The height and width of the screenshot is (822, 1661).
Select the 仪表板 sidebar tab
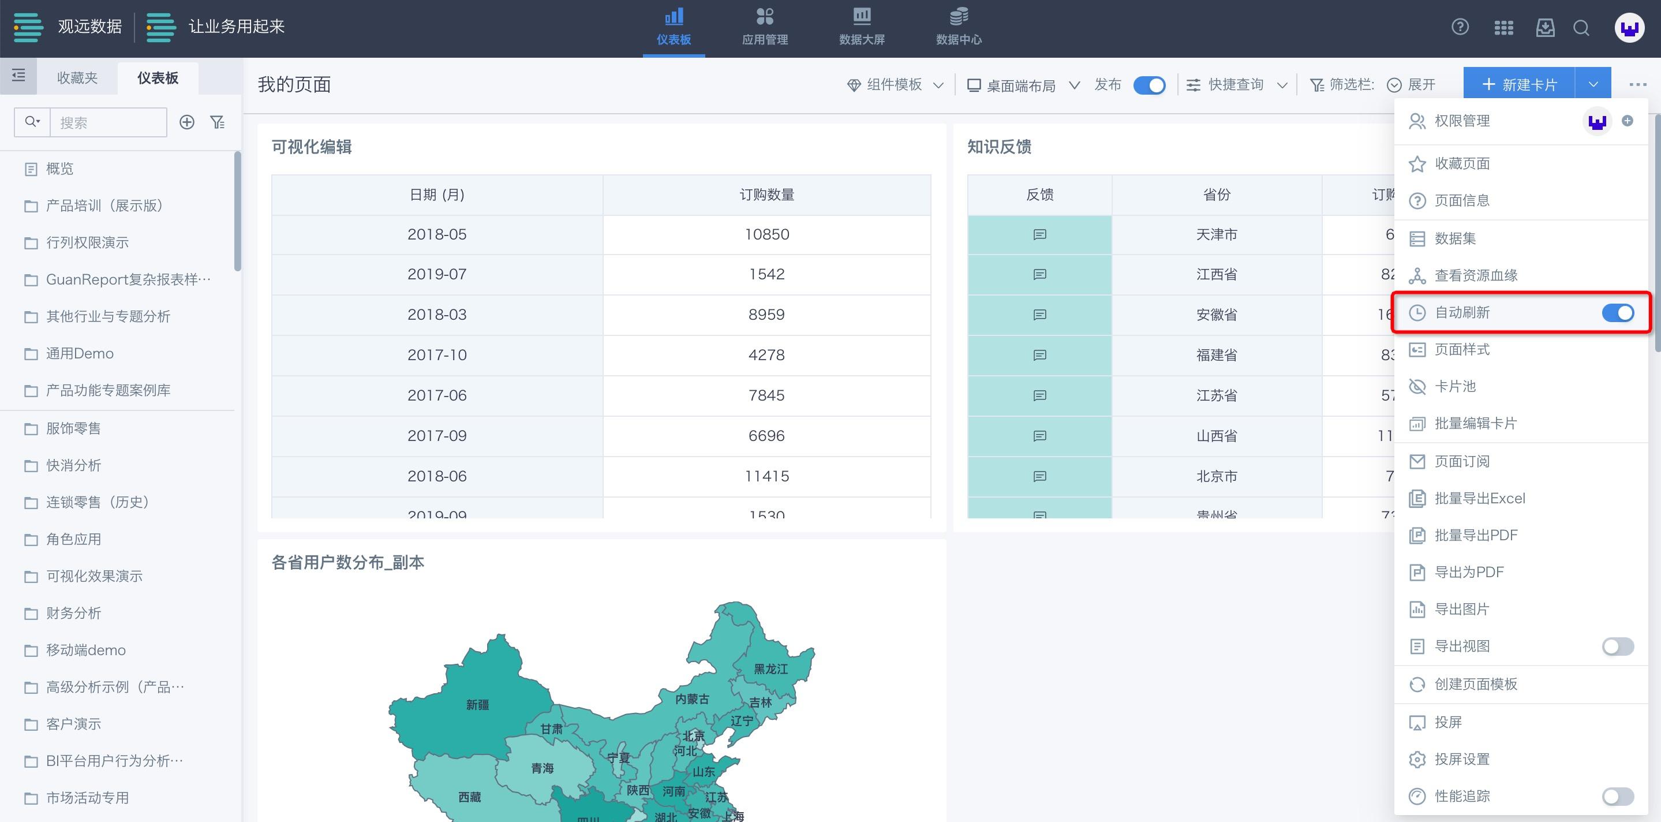158,78
